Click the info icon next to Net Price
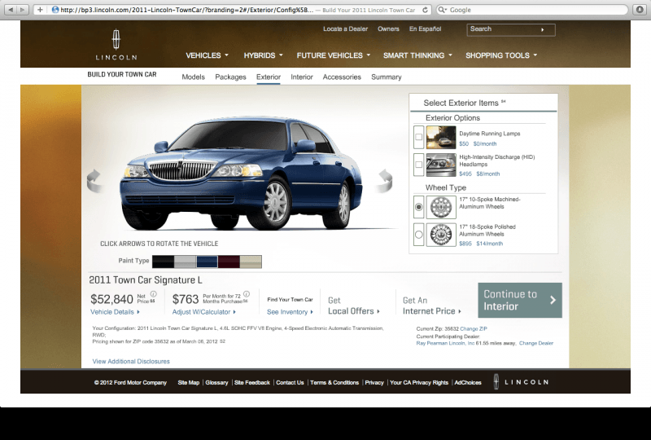 154,293
